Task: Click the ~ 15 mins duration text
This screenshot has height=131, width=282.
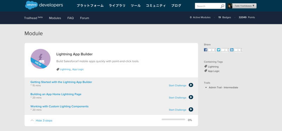Action: pyautogui.click(x=36, y=86)
